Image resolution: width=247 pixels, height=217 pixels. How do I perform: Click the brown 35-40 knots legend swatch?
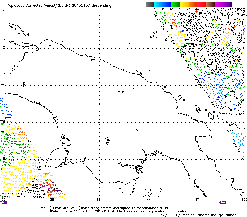pyautogui.click(x=210, y=4)
